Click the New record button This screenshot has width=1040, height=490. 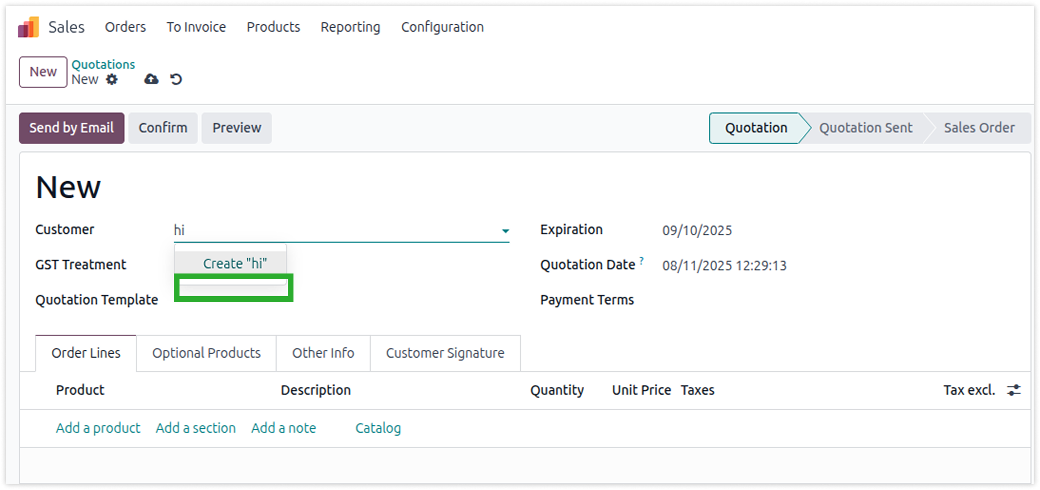[x=43, y=72]
